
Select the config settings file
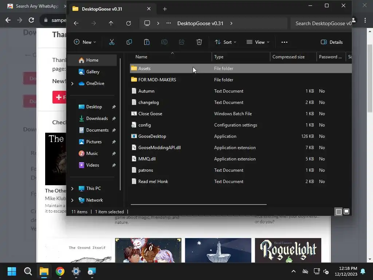(241, 125)
